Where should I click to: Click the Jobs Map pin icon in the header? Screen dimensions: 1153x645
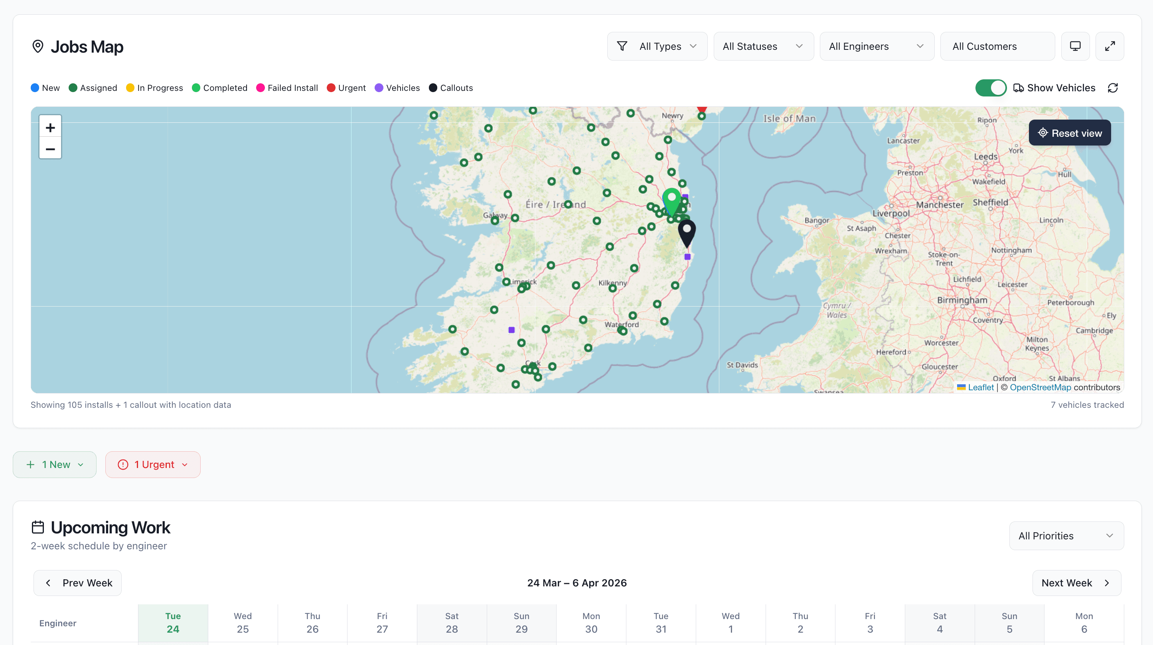(38, 46)
